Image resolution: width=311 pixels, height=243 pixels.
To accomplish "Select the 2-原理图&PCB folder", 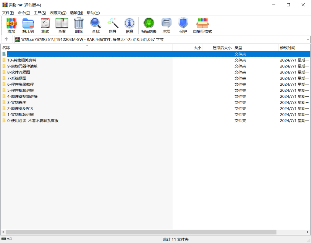I will tap(20, 108).
